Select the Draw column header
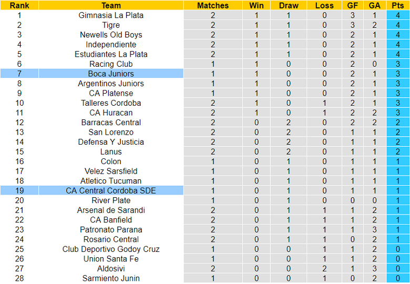The image size is (410, 284). click(x=289, y=5)
